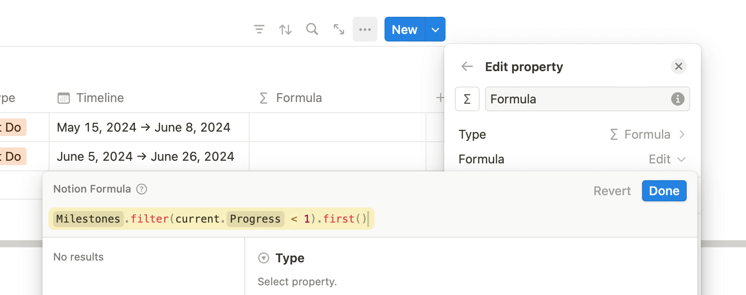Click the back arrow in Edit property
The width and height of the screenshot is (746, 295).
(x=467, y=67)
